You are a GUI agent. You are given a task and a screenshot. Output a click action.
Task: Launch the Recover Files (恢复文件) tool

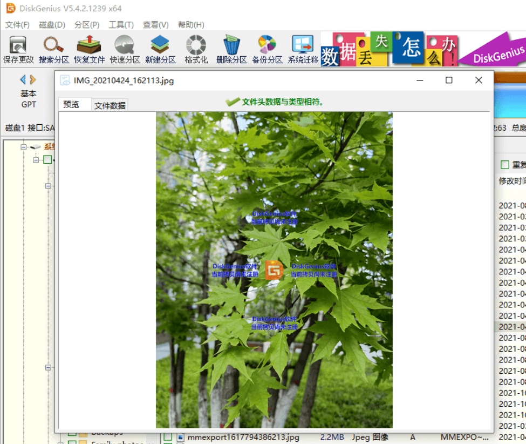tap(89, 49)
